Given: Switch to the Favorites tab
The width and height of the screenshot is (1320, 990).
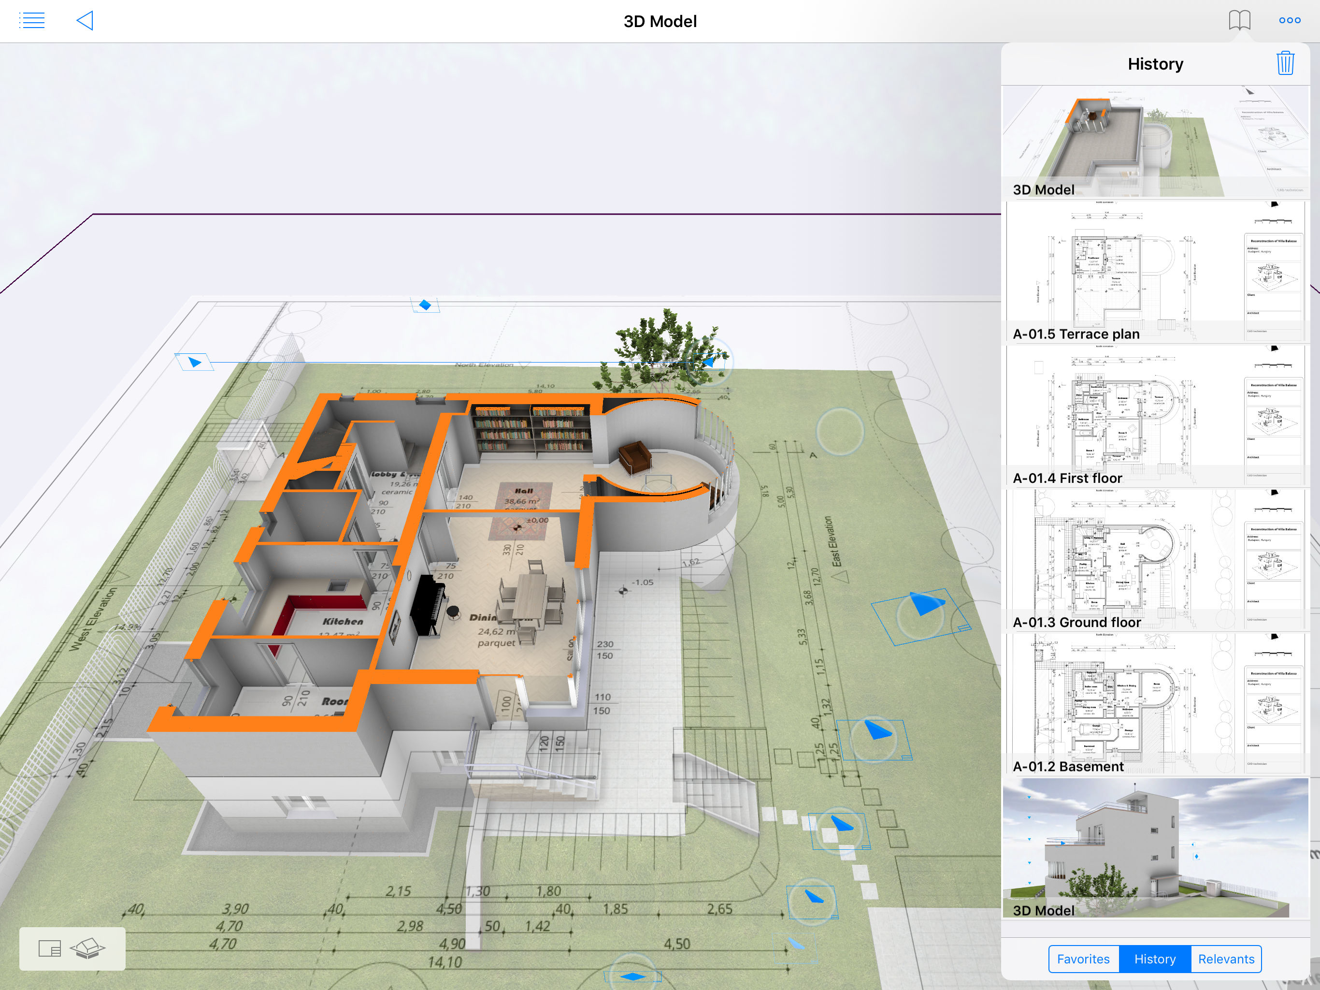Looking at the screenshot, I should [x=1083, y=959].
